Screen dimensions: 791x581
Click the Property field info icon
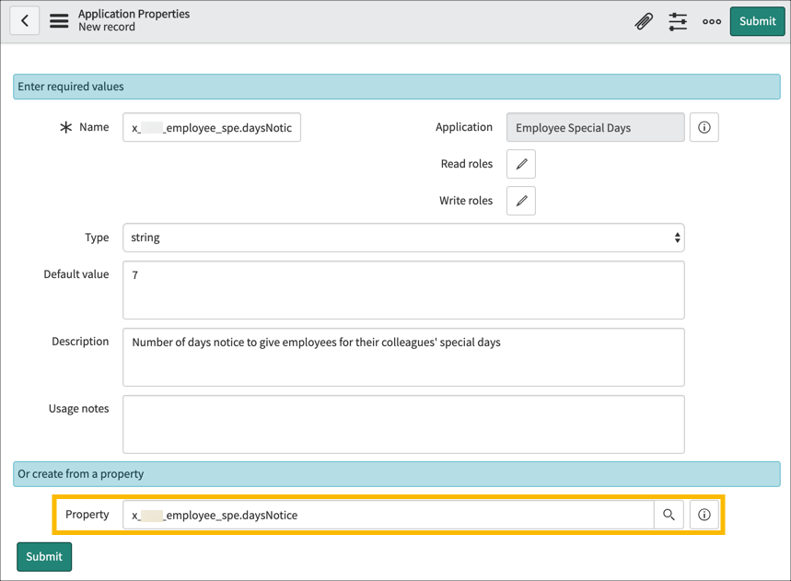pyautogui.click(x=704, y=515)
